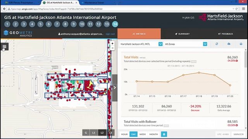
Task: Click the H-JAIA GIS link
Action: tap(188, 18)
